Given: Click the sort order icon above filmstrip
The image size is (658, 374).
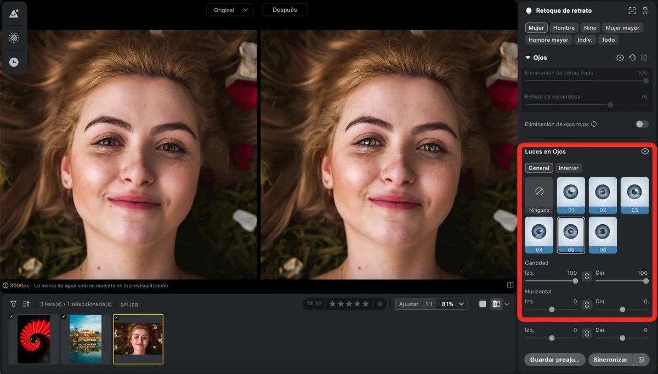Looking at the screenshot, I should (x=26, y=304).
